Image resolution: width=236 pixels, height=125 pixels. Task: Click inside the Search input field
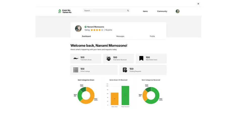tap(105, 11)
